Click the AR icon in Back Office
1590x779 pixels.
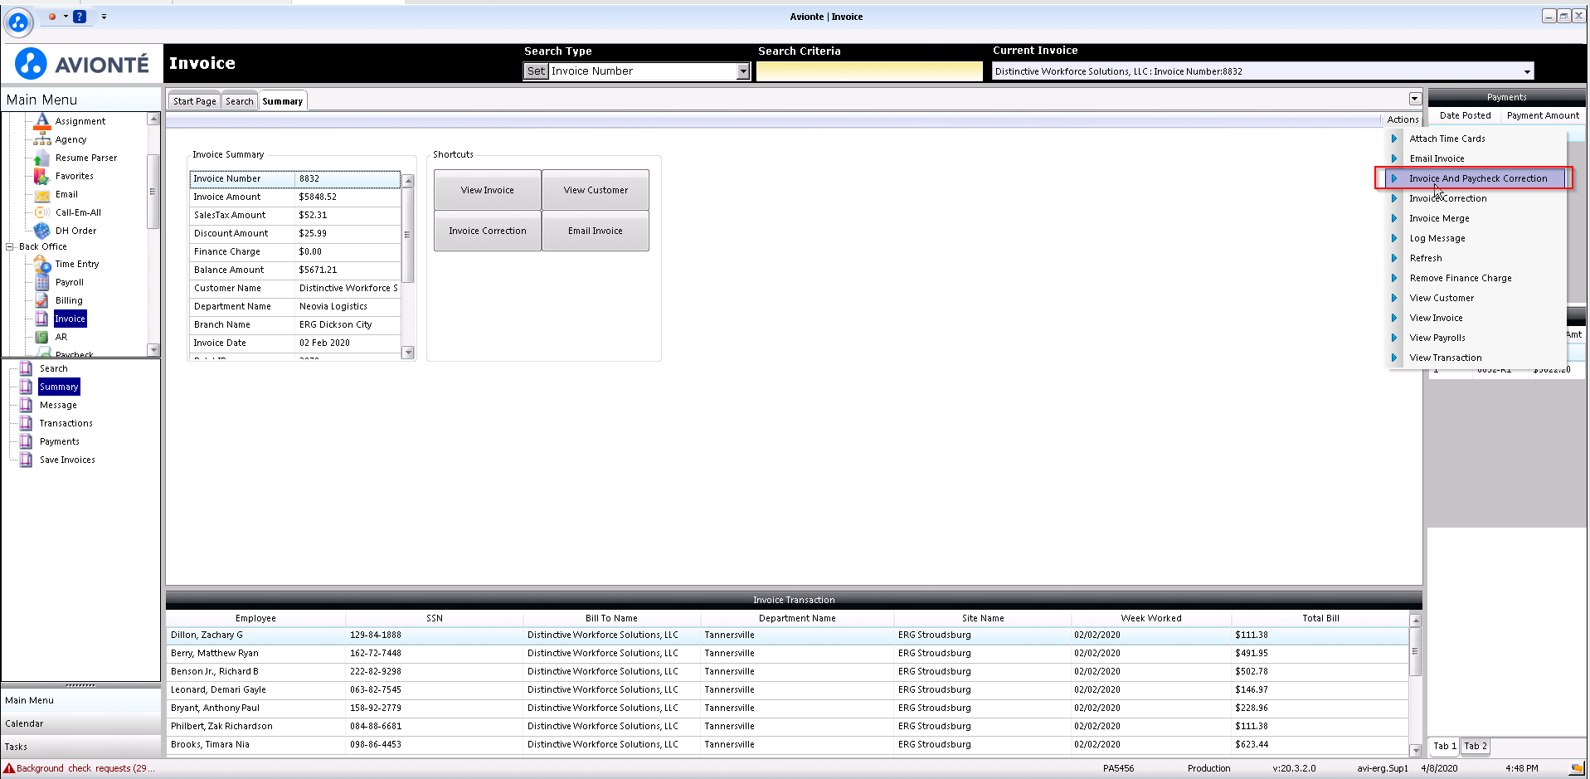[42, 337]
